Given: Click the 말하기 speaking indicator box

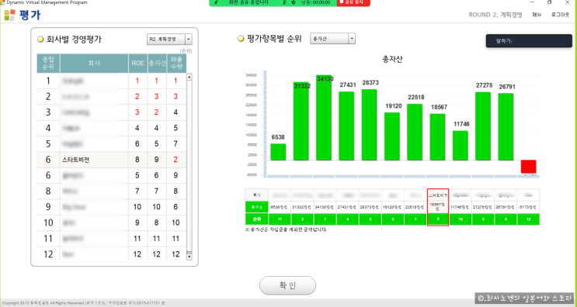Looking at the screenshot, I should pos(529,41).
